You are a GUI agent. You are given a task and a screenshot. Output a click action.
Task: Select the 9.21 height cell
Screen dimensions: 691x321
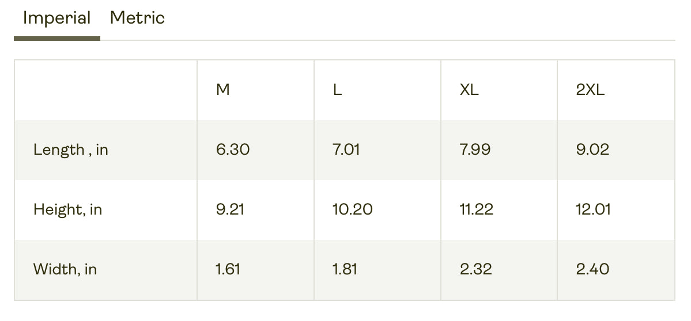pos(230,209)
